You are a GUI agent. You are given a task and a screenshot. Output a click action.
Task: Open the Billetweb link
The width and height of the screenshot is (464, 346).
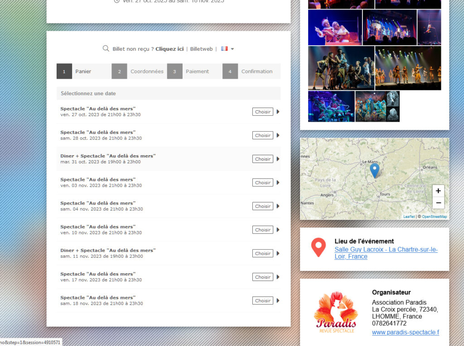201,49
